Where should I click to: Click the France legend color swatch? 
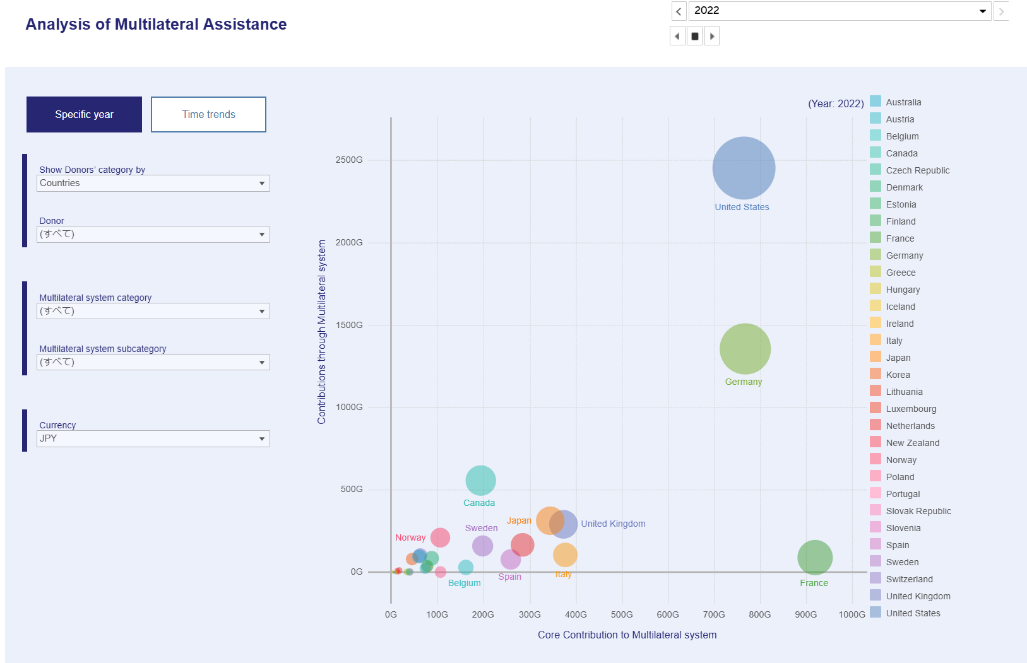[x=876, y=237]
